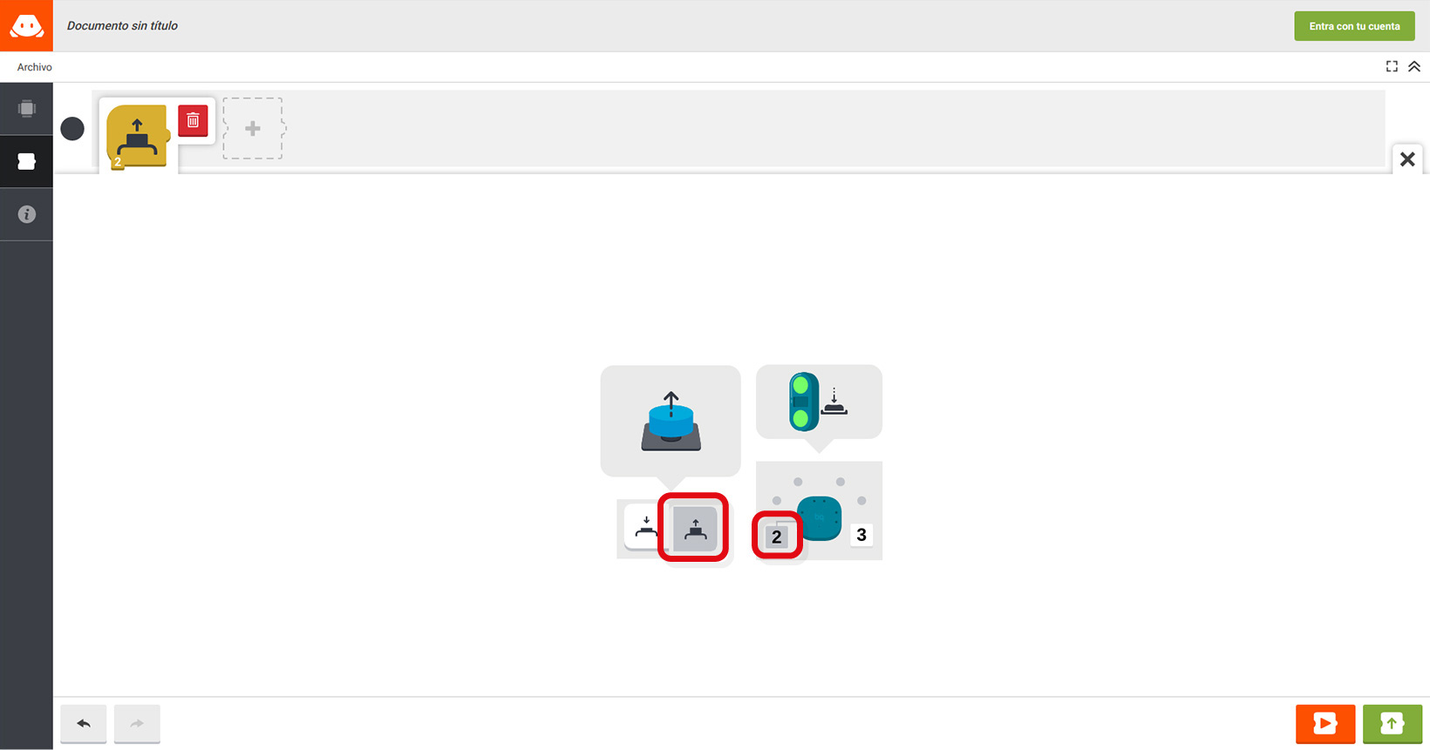
Task: Open the info sidebar tab
Action: pyautogui.click(x=26, y=214)
